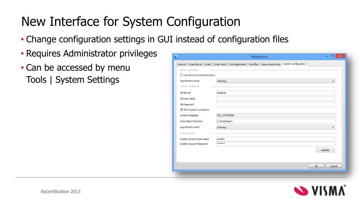This screenshot has height=203, width=362.
Task: Select the Visma AutoInvoice tab
Action: [x=271, y=64]
